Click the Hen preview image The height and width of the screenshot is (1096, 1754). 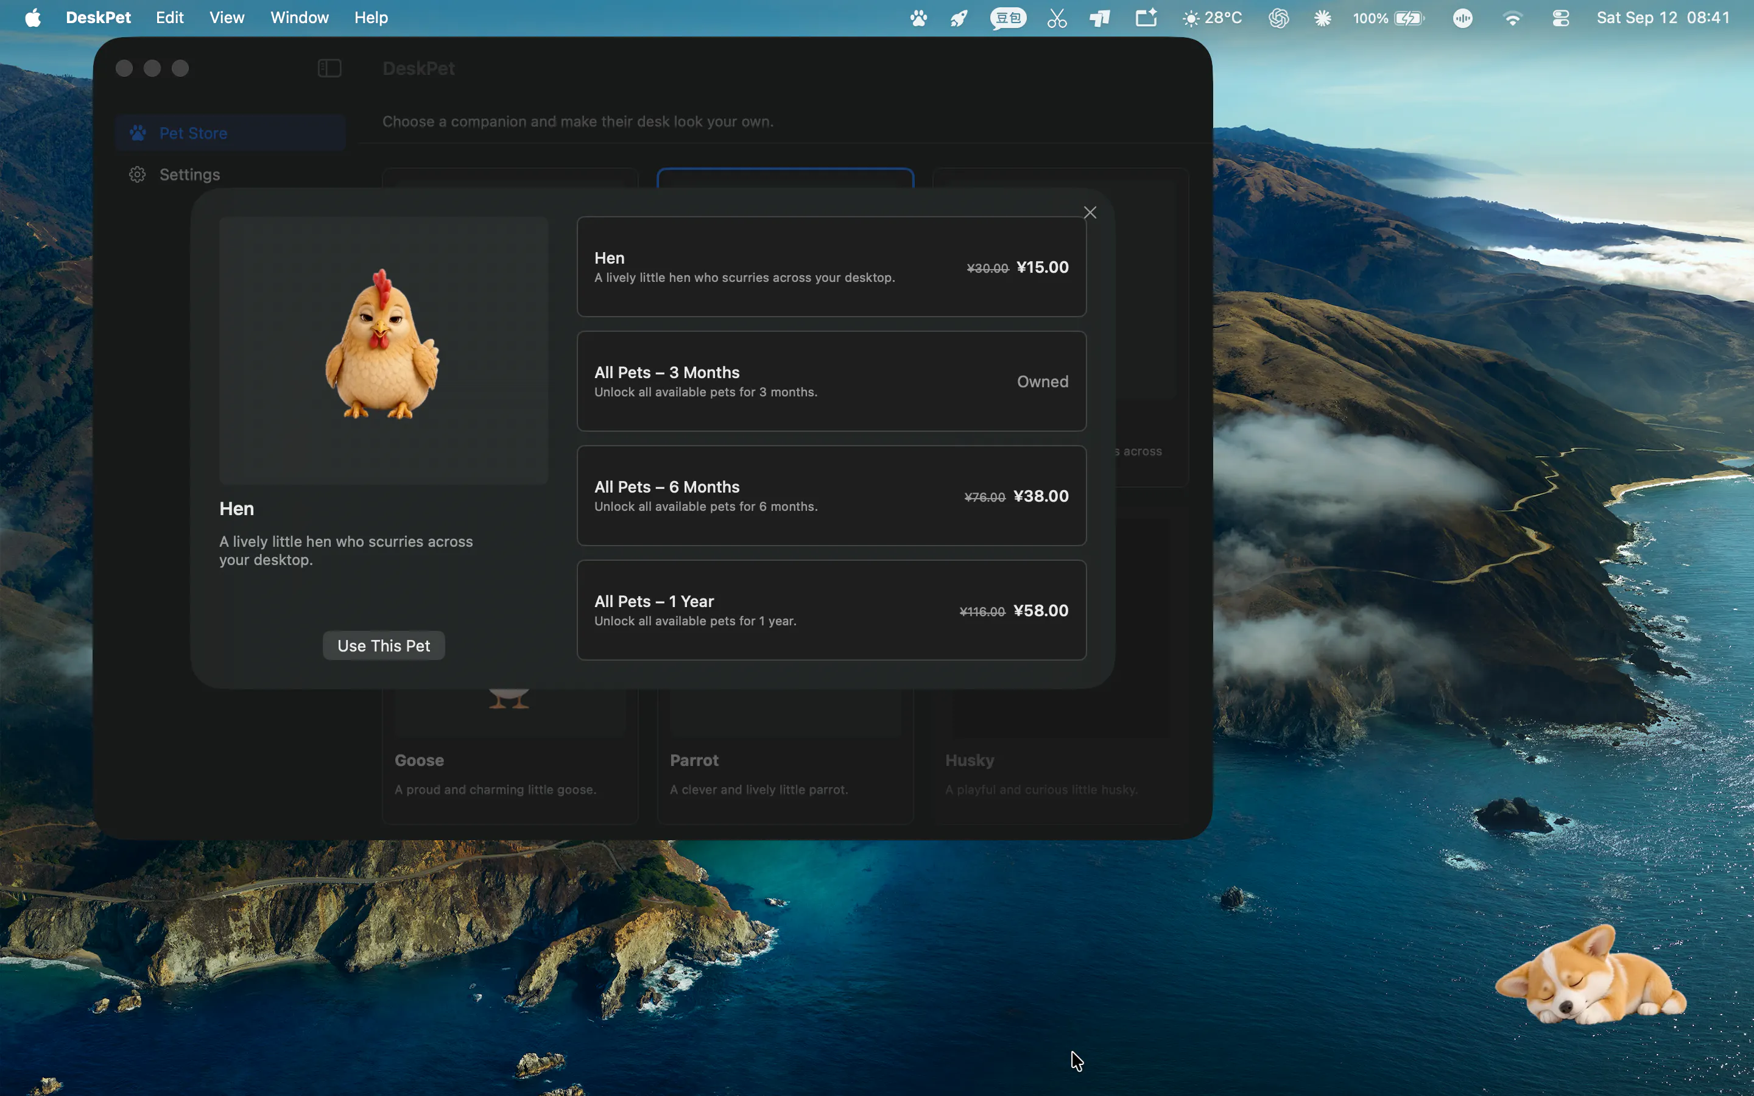tap(384, 350)
